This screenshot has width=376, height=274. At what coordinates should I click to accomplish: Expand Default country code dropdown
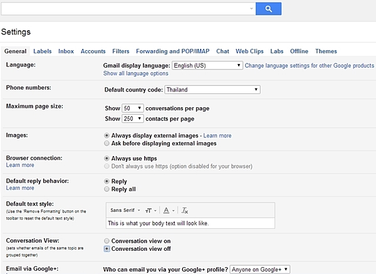tap(212, 90)
